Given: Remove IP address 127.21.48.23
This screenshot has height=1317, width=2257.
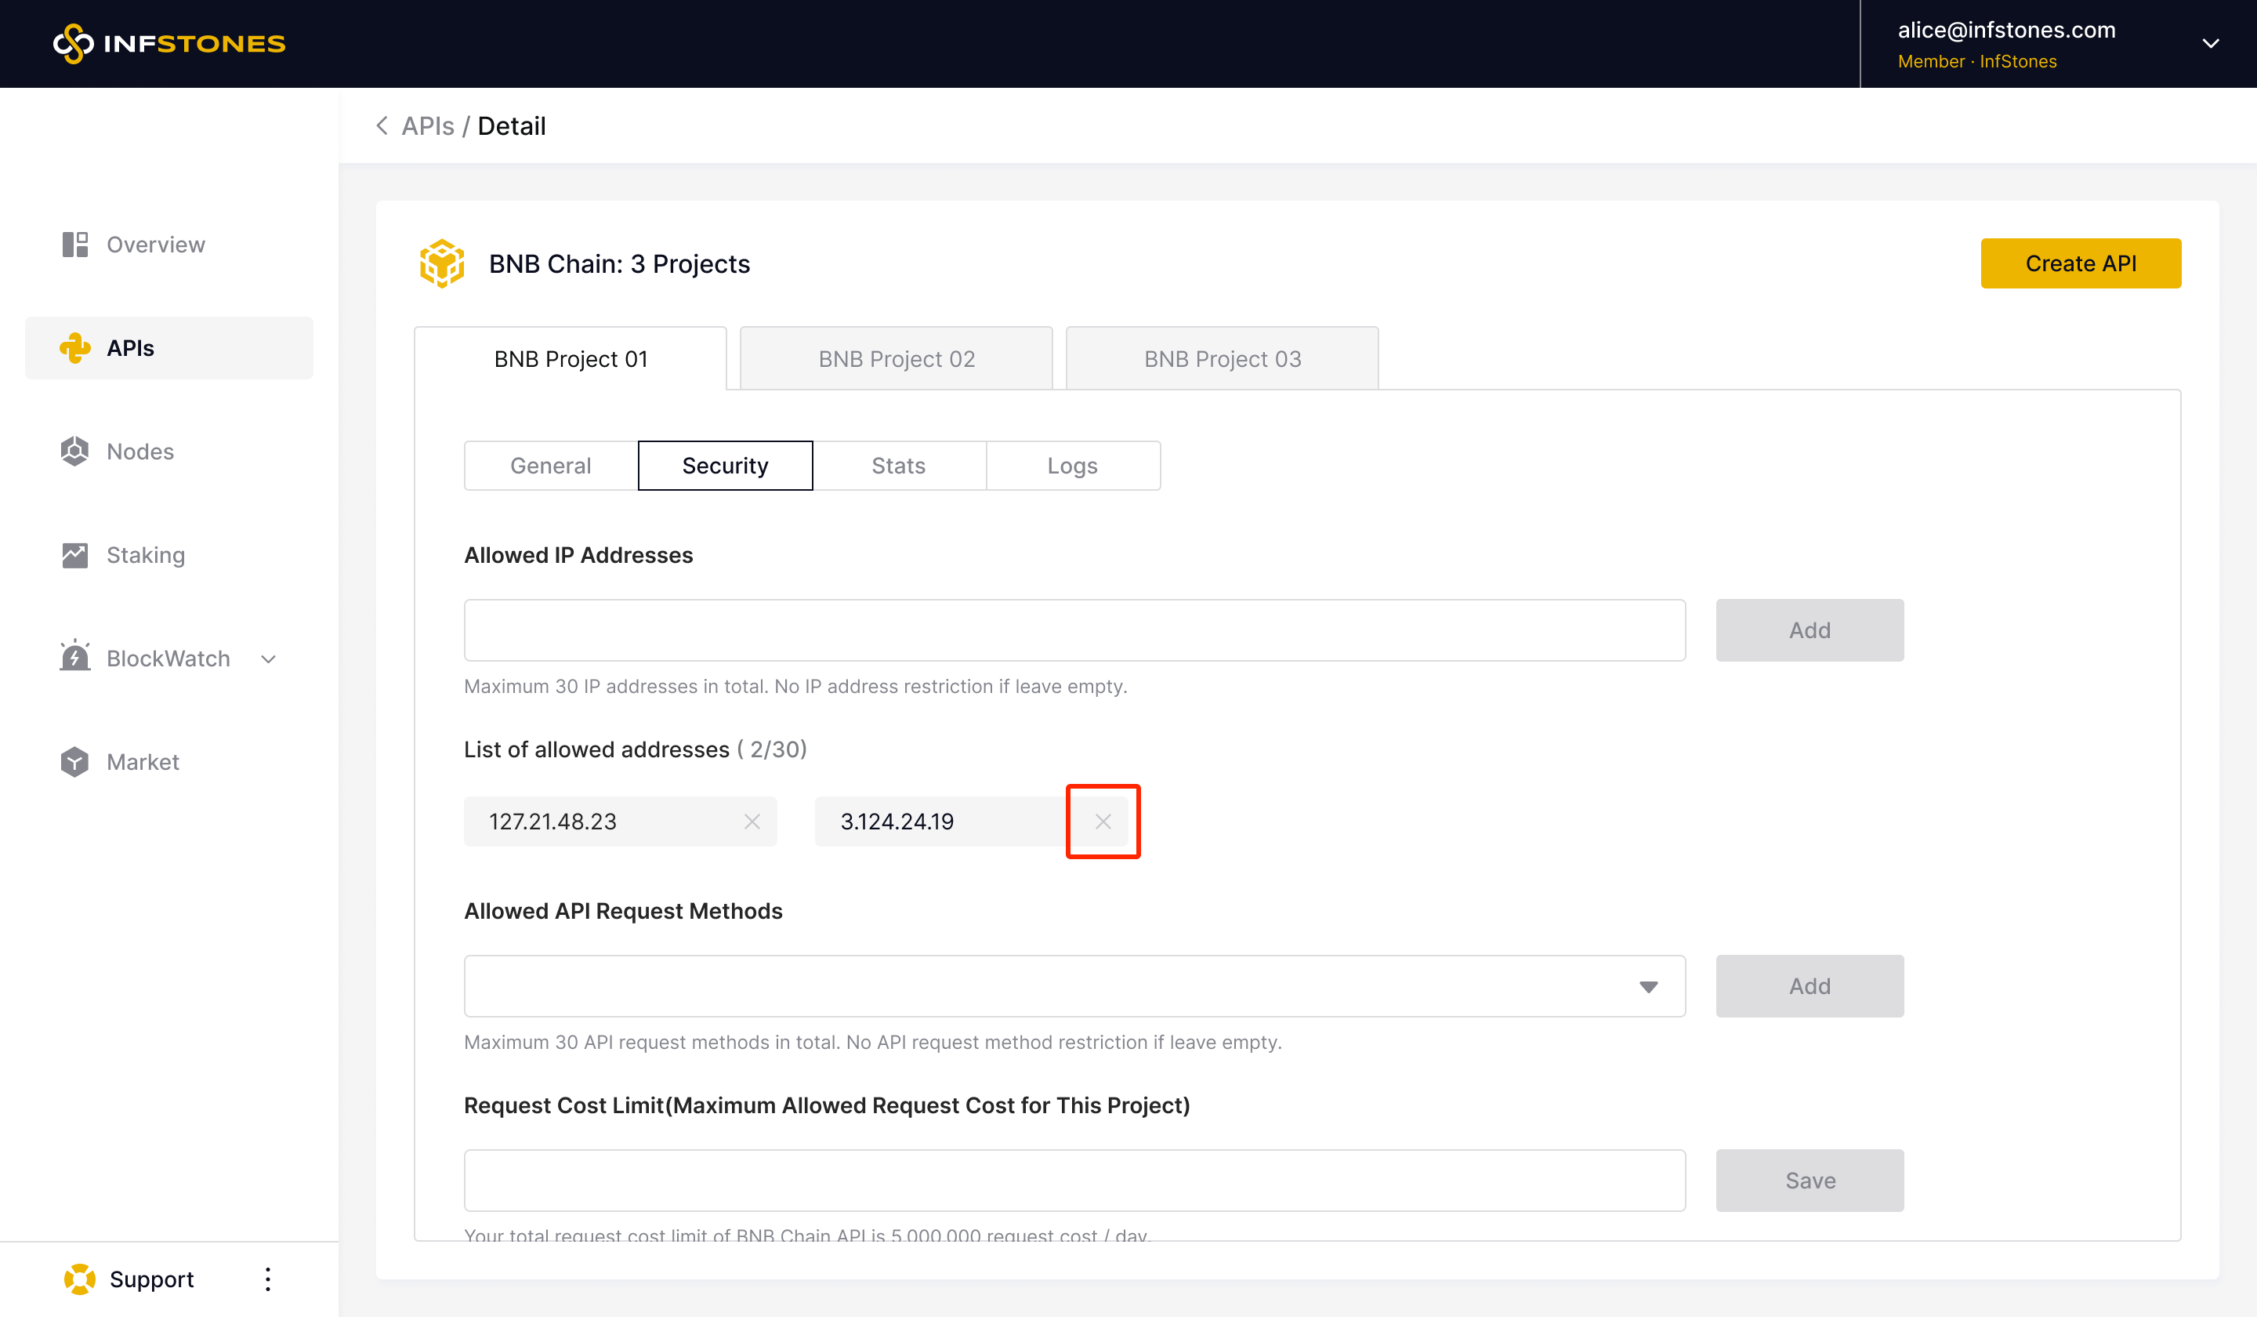Looking at the screenshot, I should pos(752,822).
